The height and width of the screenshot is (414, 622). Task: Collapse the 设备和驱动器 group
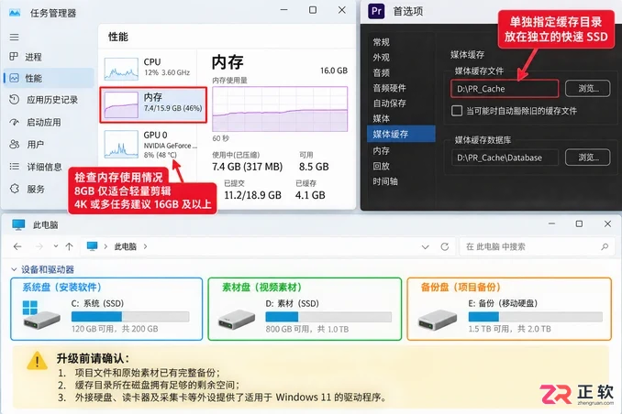[x=14, y=269]
